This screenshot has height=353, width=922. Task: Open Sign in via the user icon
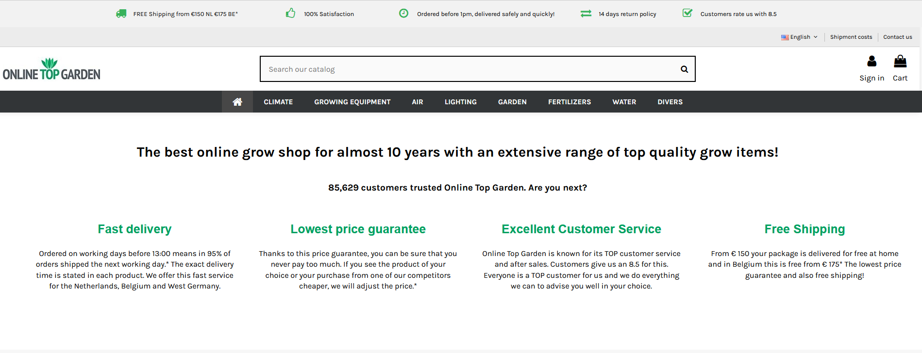872,61
